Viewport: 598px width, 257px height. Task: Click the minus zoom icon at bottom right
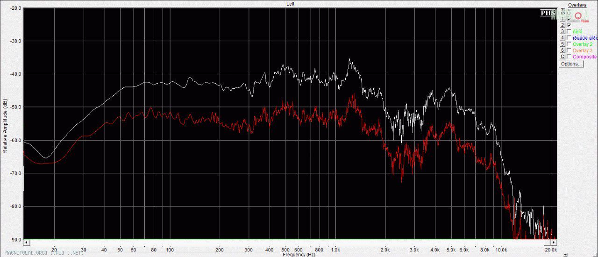595,255
